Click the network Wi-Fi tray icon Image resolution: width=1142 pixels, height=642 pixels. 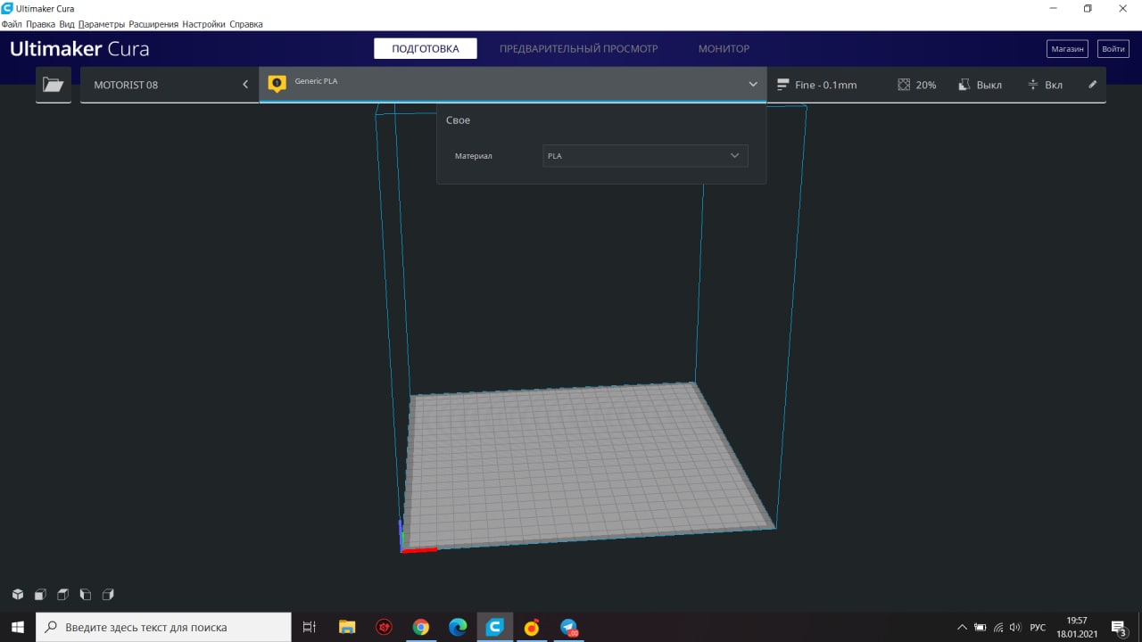point(998,628)
